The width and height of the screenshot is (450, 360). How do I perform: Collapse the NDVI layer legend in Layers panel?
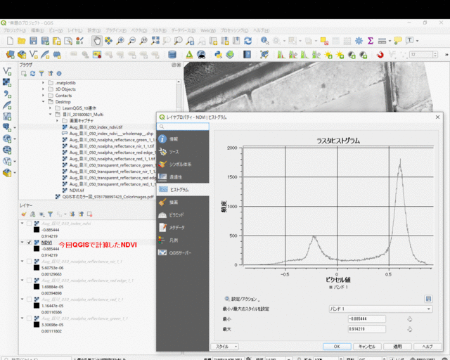pos(22,243)
